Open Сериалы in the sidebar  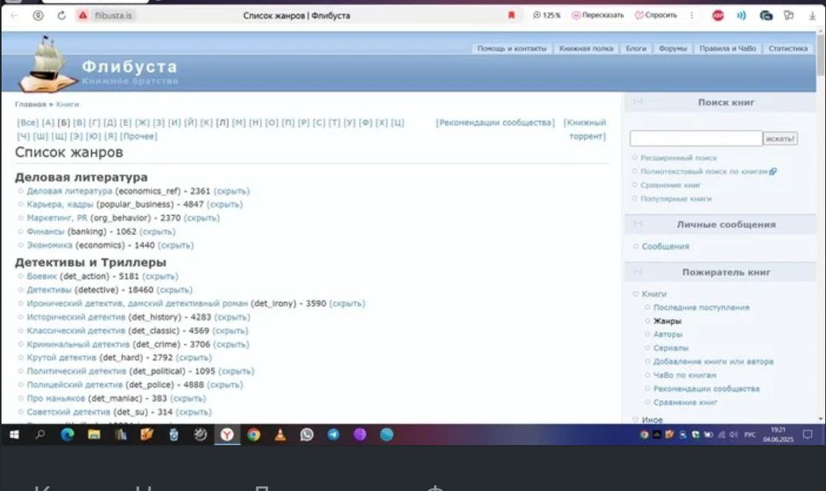click(x=671, y=348)
